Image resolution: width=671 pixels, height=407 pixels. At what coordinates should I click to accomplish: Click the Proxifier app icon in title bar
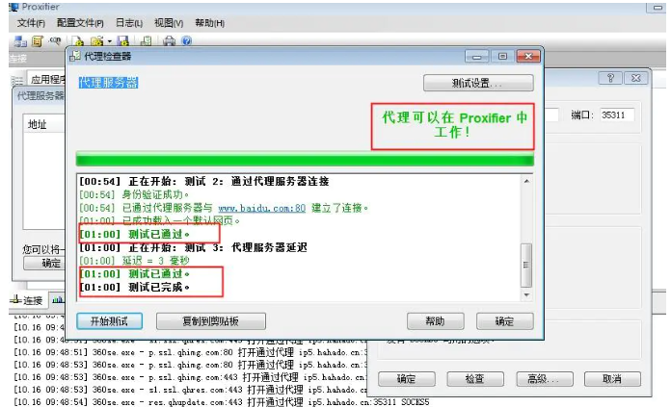coord(14,7)
